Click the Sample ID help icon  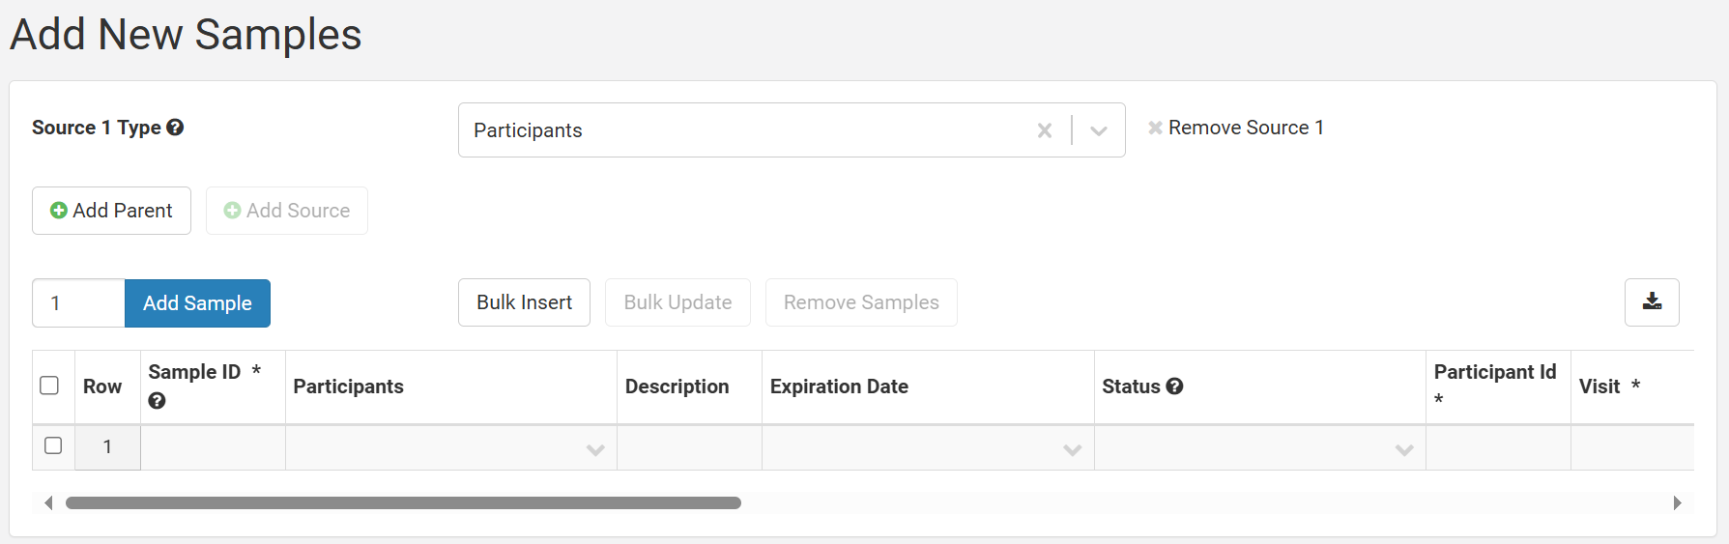pos(157,401)
